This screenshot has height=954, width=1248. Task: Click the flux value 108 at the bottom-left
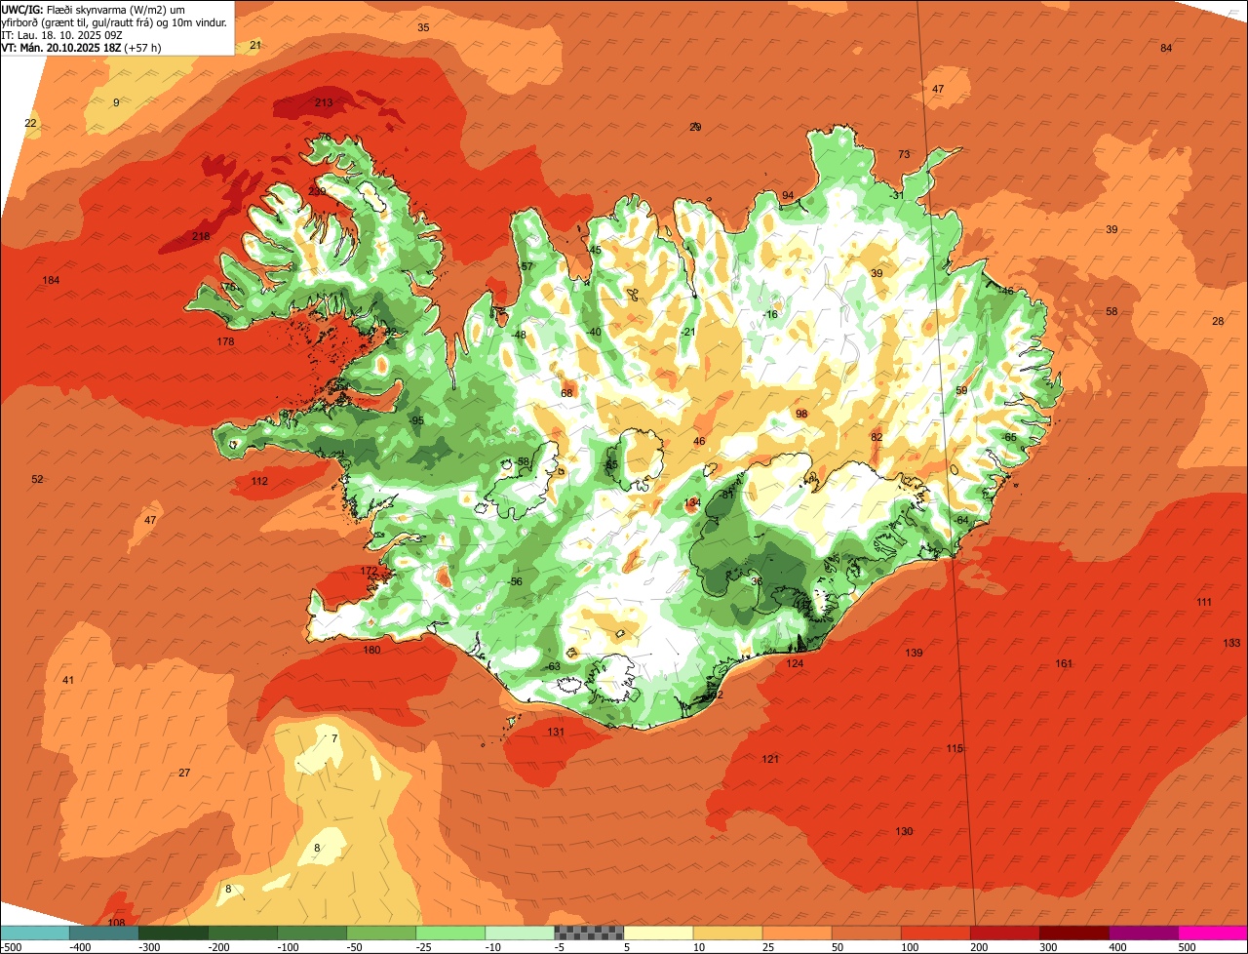[x=116, y=923]
